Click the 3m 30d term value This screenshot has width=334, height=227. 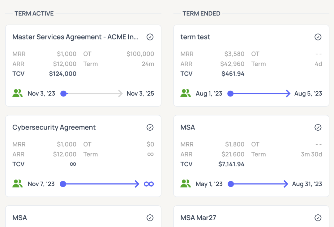coord(311,155)
